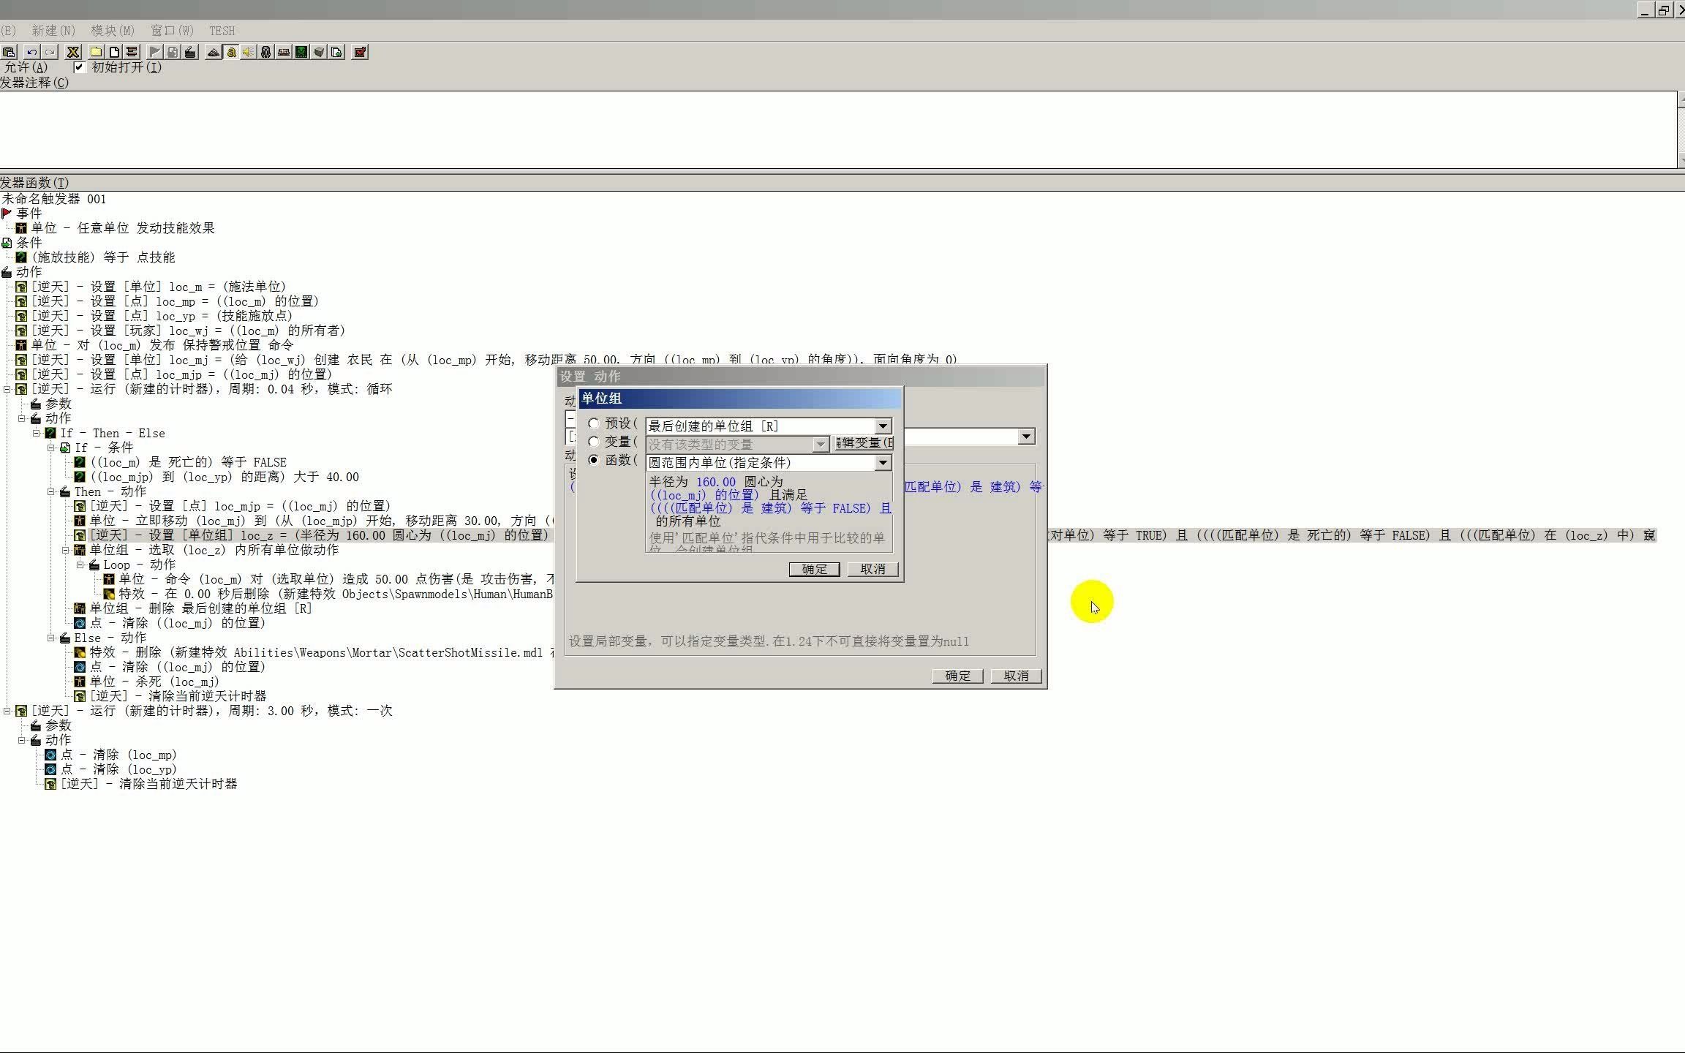Click the Paste toolbar icon
The image size is (1685, 1053).
pos(10,52)
